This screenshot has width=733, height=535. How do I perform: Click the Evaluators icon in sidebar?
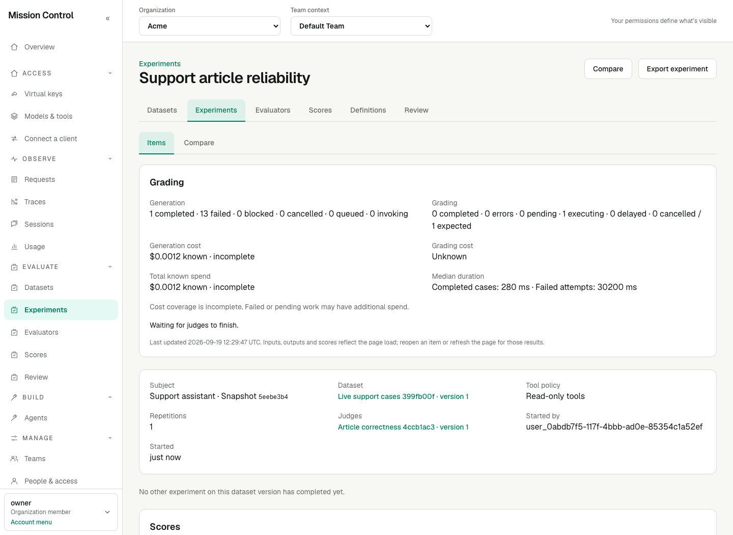pyautogui.click(x=14, y=332)
